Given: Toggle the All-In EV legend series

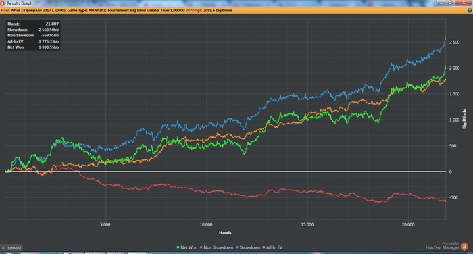Looking at the screenshot, I should pos(272,247).
